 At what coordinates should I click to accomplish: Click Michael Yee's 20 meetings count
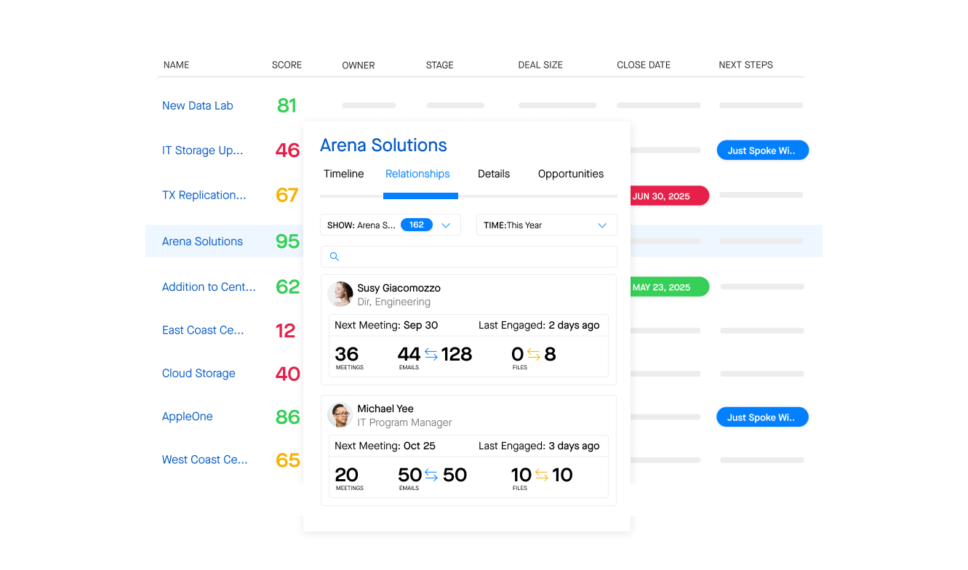coord(347,475)
